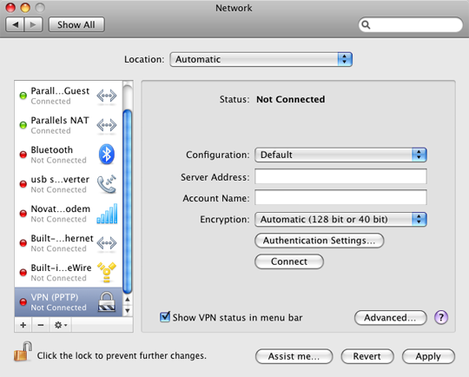Go forward with the right arrow toolbar button

(x=33, y=24)
